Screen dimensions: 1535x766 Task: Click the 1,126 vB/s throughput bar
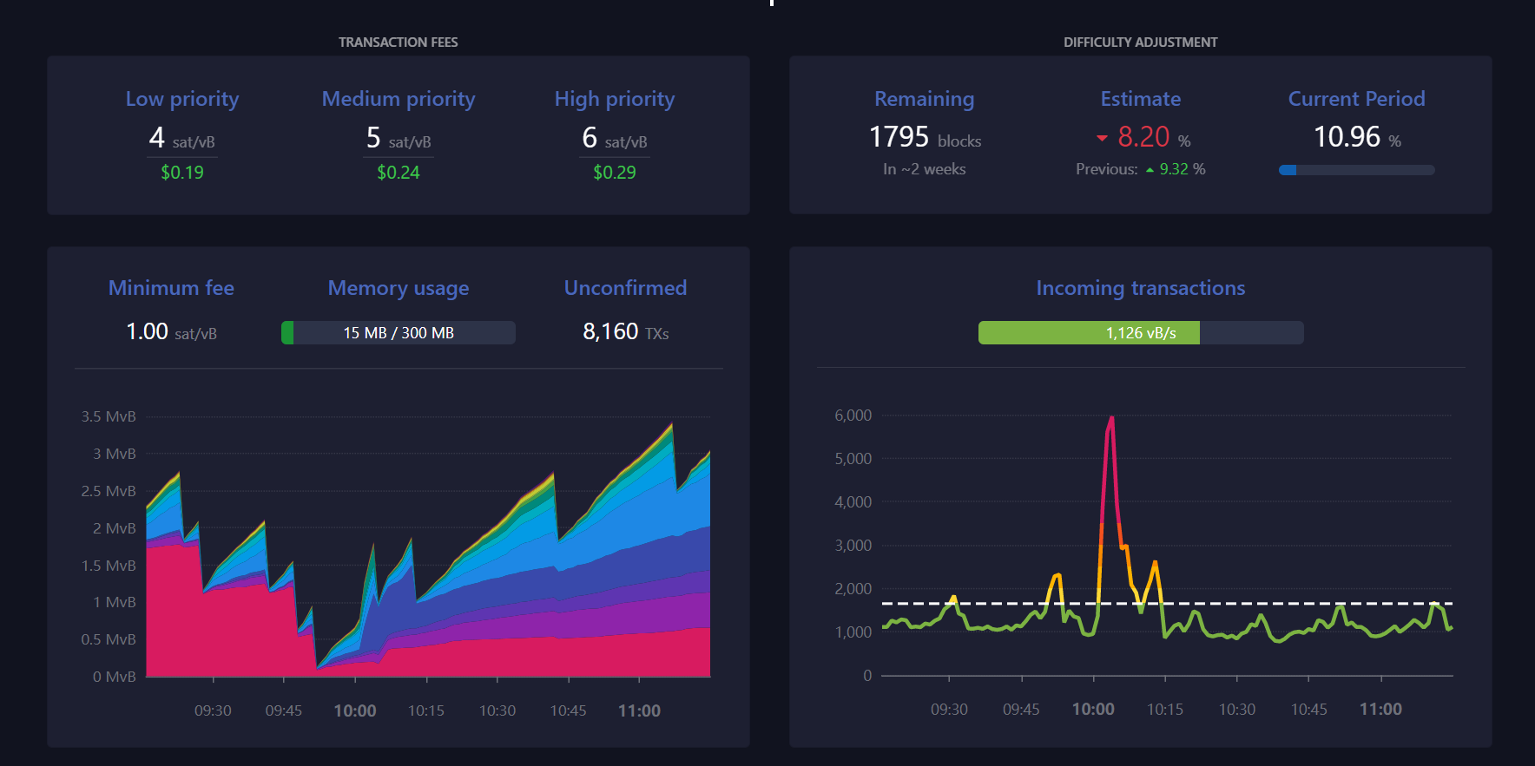coord(1141,333)
